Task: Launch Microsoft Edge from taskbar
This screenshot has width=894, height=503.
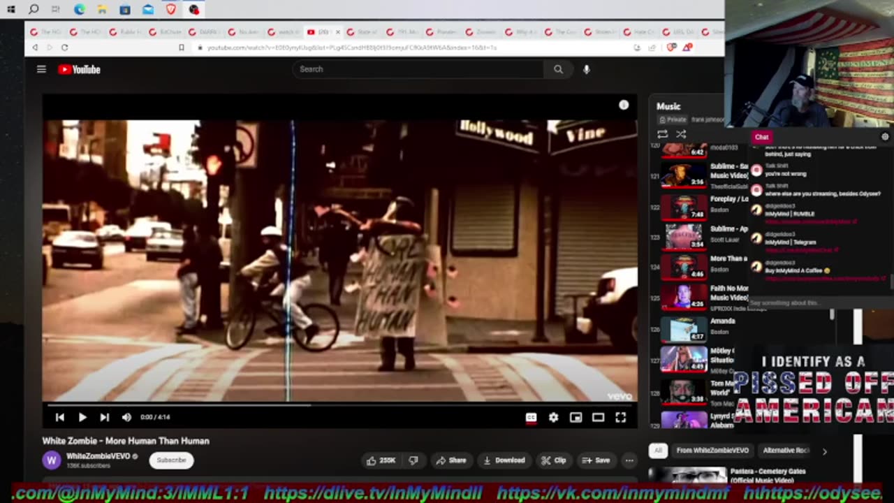Action: coord(79,9)
